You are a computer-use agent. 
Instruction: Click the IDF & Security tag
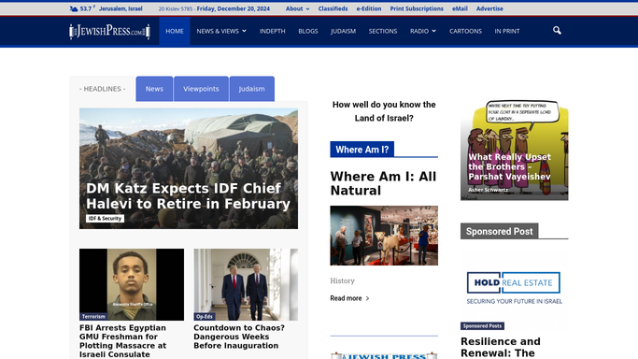coord(105,219)
